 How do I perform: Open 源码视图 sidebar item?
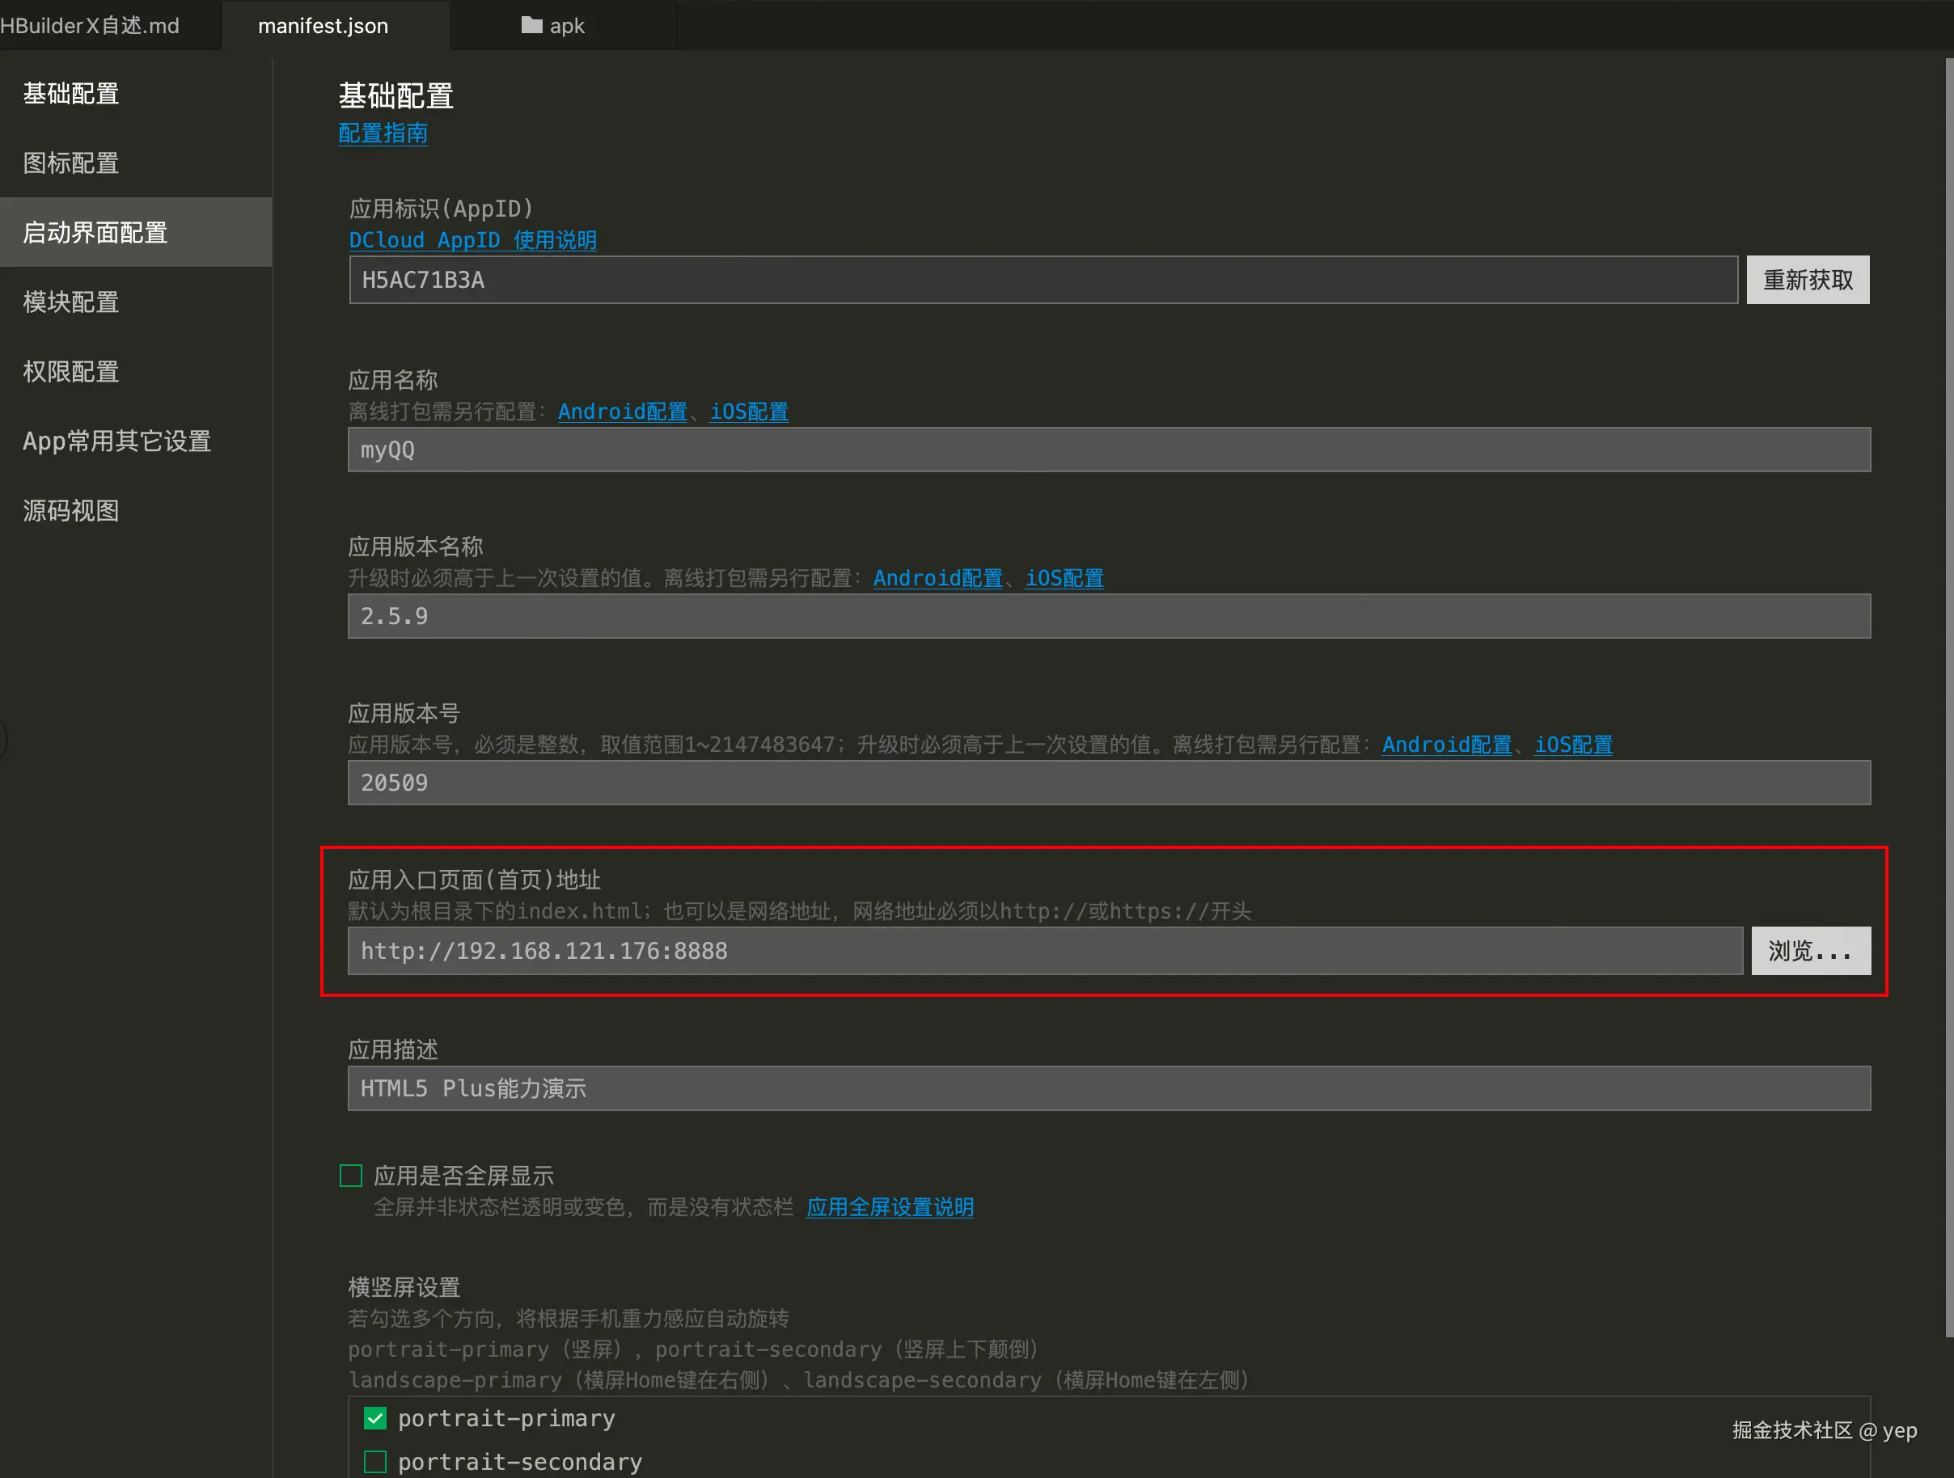click(x=70, y=510)
